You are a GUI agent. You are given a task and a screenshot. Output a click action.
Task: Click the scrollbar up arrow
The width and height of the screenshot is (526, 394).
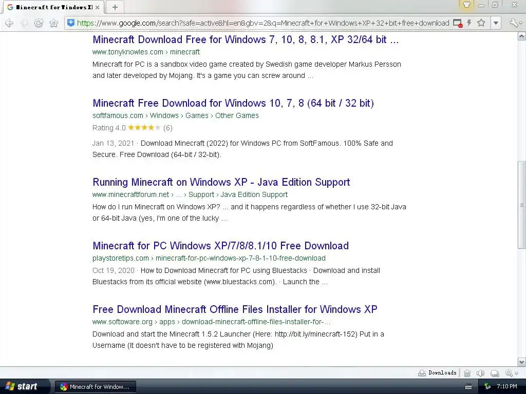522,36
